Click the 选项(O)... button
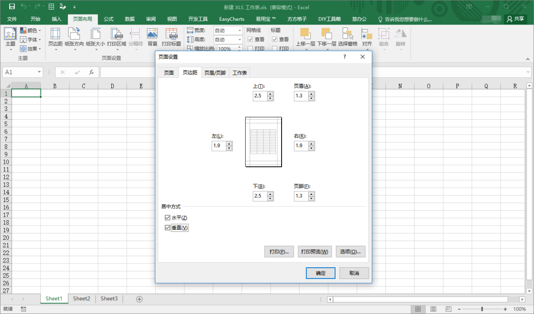Screen dimensions: 534x314 pos(350,251)
